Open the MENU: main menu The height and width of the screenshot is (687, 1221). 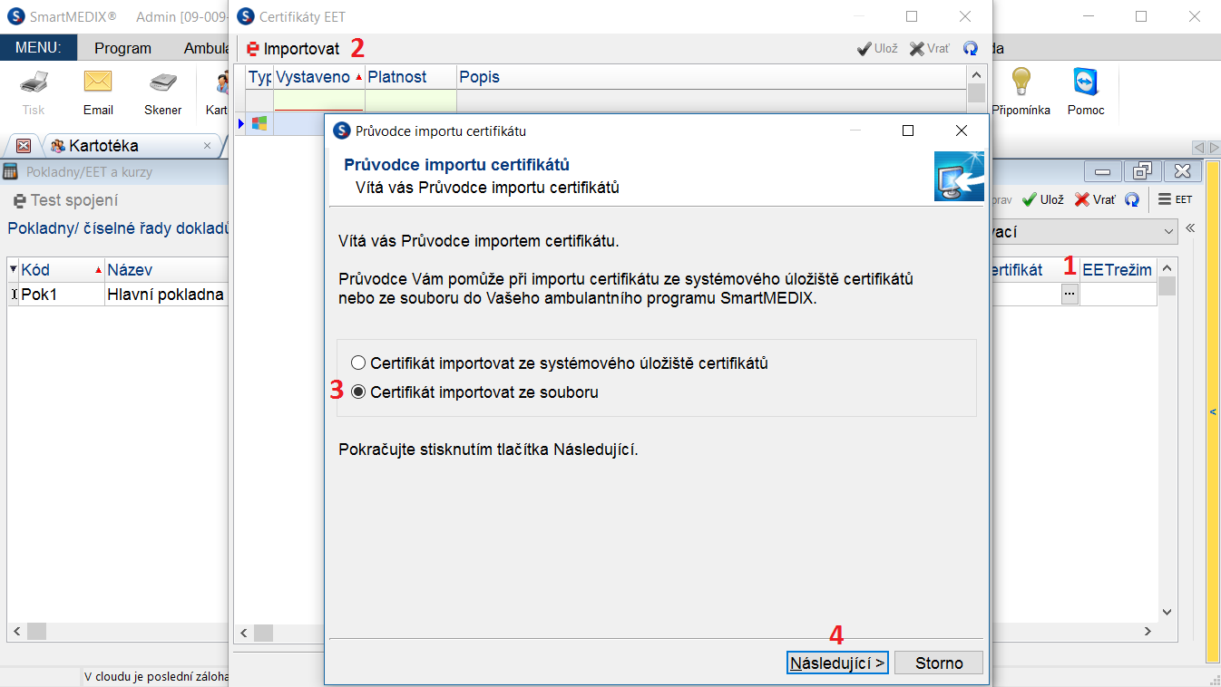[x=38, y=48]
